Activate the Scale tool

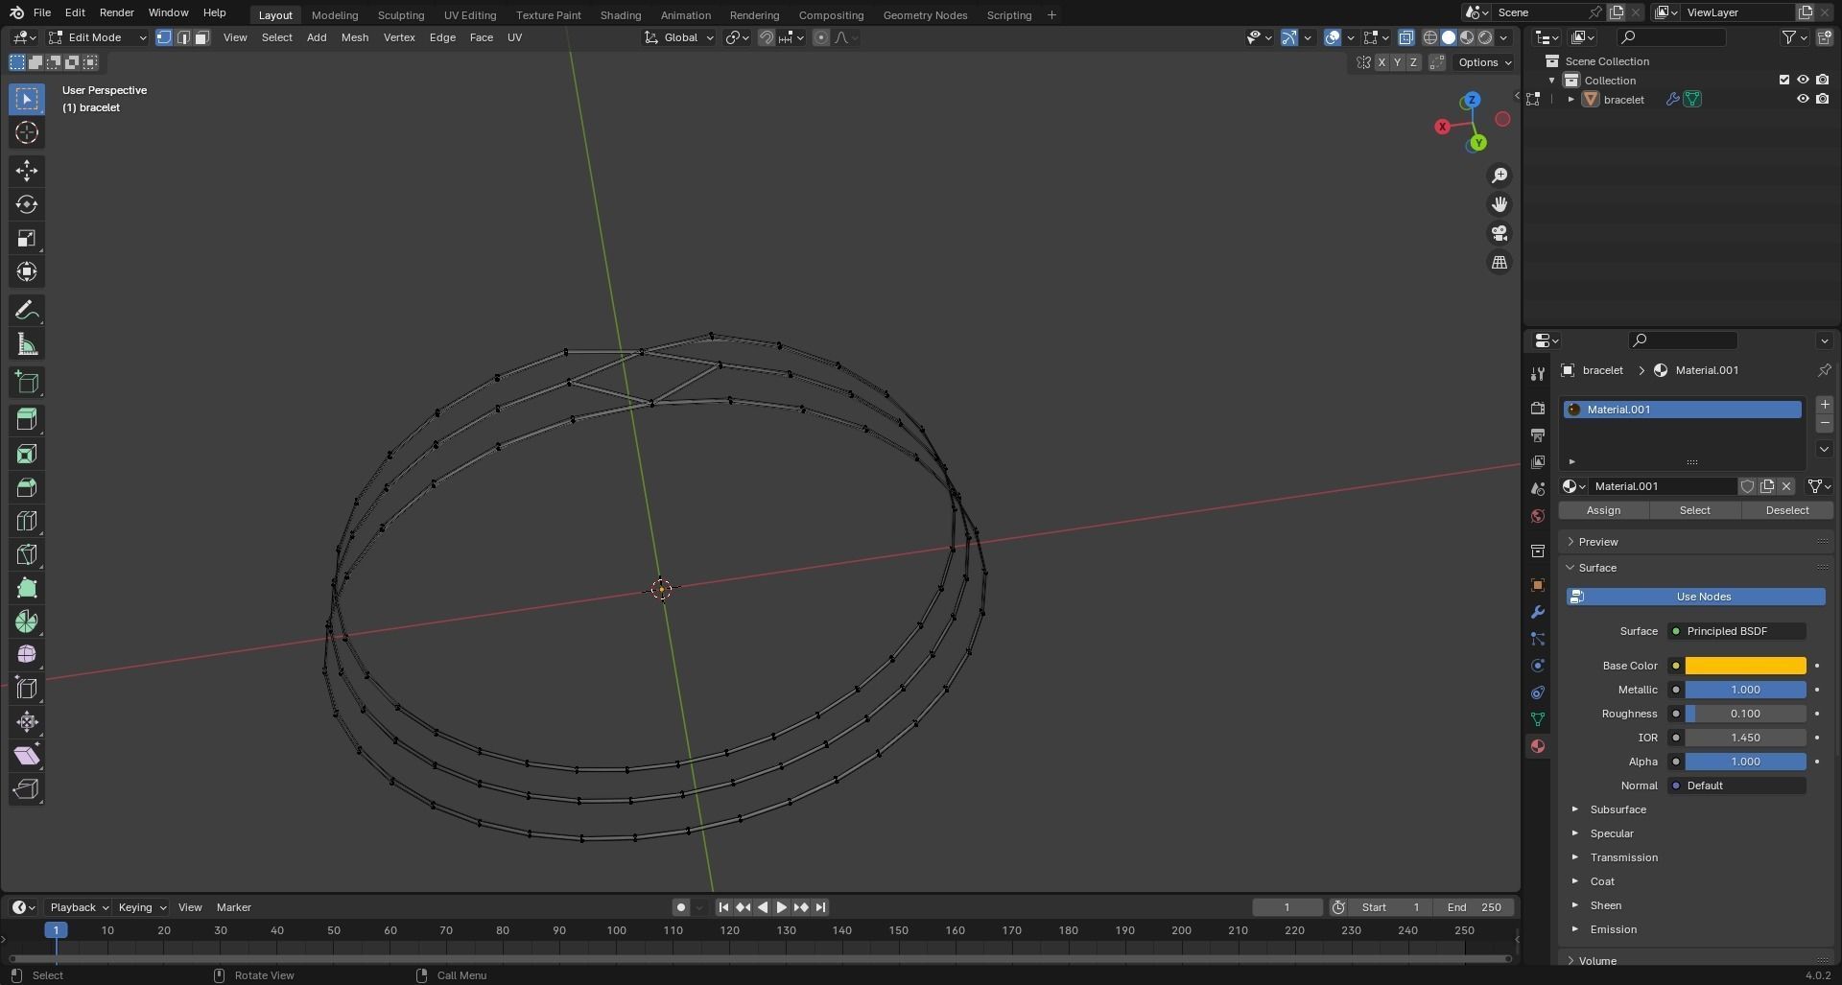tap(26, 238)
